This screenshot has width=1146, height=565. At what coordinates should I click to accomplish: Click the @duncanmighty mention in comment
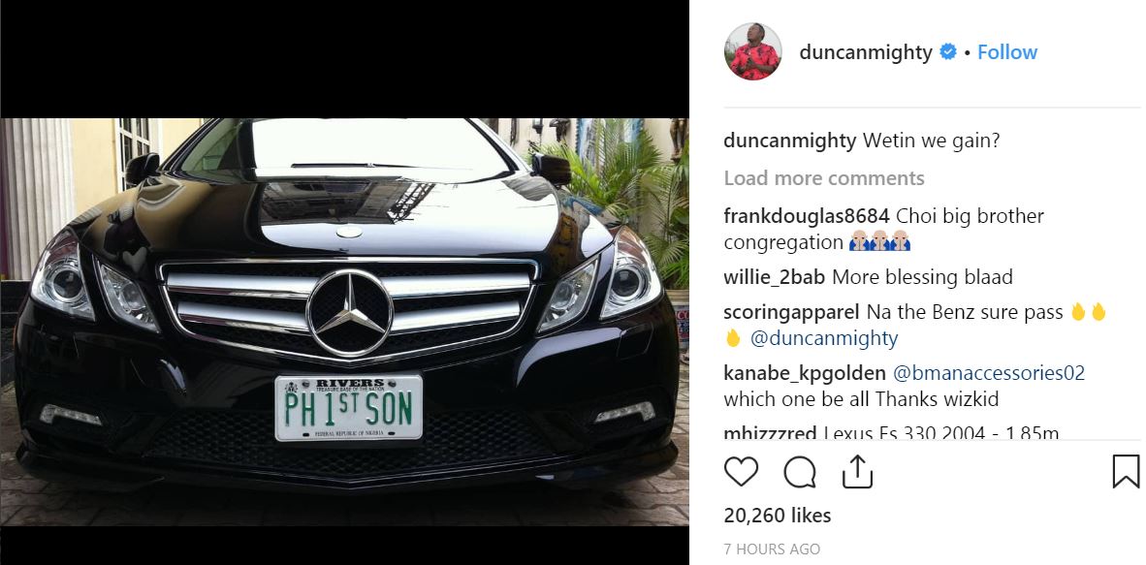click(x=822, y=339)
